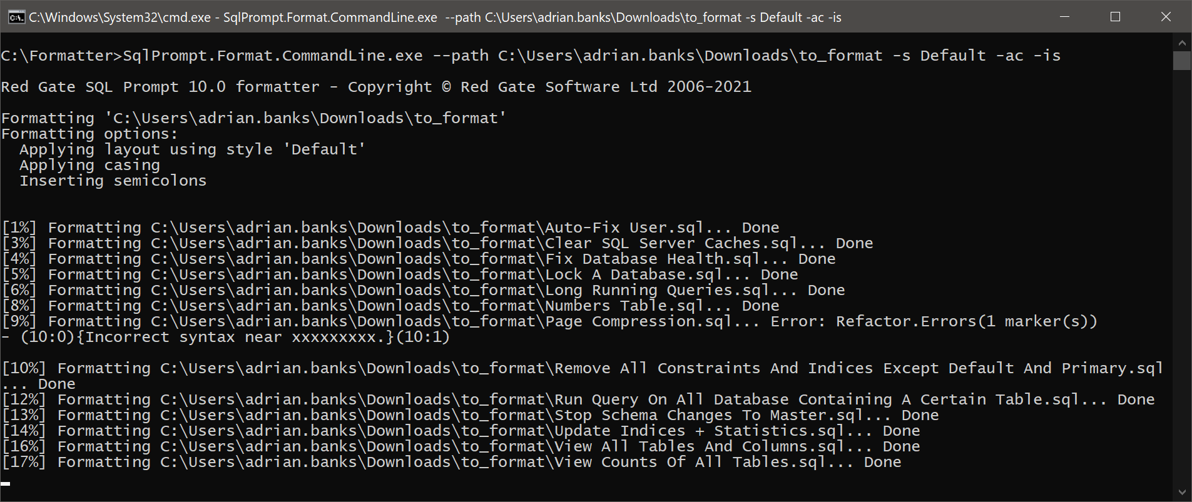The image size is (1192, 502).
Task: Click the vertical scrollbar thumb
Action: pyautogui.click(x=1182, y=61)
